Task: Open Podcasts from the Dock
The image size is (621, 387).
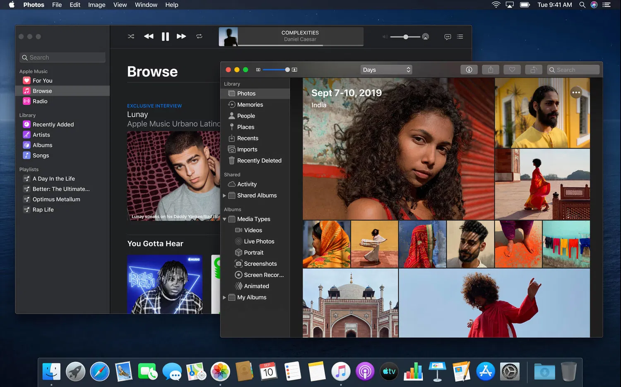Action: [365, 372]
